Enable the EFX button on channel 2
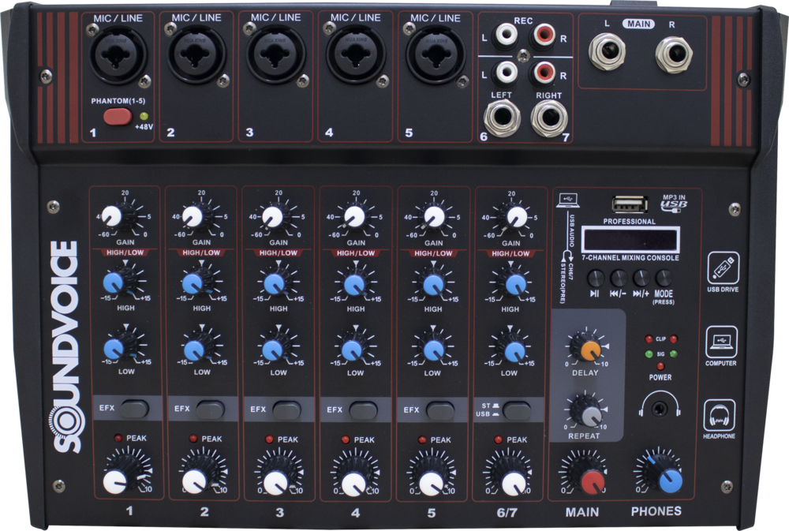 [x=211, y=409]
